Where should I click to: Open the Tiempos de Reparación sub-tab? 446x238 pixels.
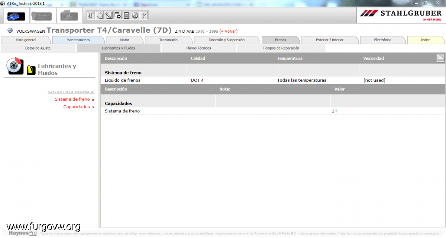point(281,48)
